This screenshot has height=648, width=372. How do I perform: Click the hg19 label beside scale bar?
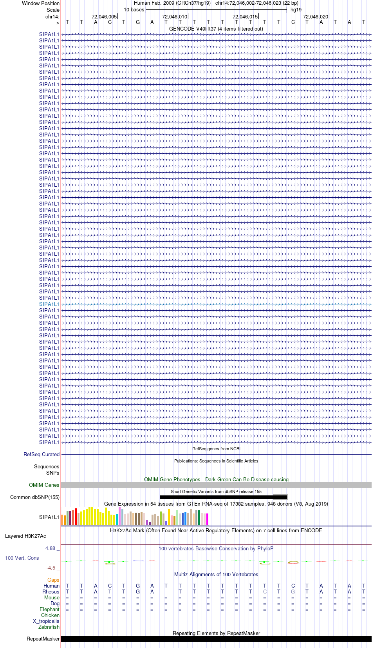296,10
